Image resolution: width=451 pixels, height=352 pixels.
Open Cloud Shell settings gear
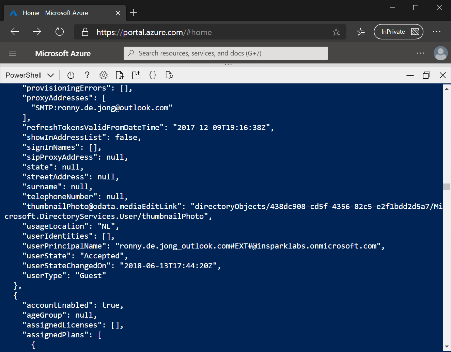(x=104, y=75)
